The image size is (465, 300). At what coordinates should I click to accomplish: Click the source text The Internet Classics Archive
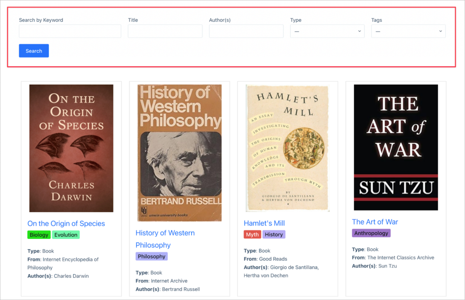[x=401, y=258]
